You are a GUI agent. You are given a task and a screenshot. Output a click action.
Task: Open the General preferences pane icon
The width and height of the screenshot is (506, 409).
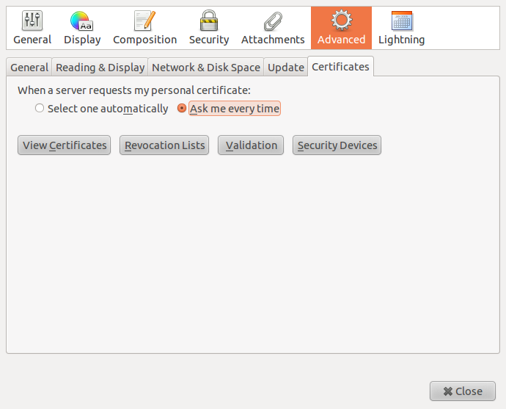pyautogui.click(x=32, y=28)
